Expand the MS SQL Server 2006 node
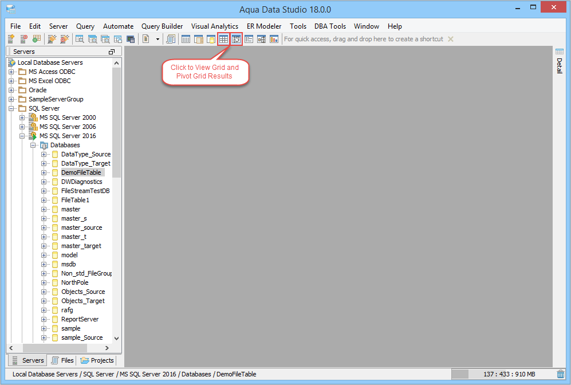 tap(22, 127)
